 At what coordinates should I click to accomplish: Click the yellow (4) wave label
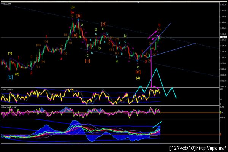[138, 78]
